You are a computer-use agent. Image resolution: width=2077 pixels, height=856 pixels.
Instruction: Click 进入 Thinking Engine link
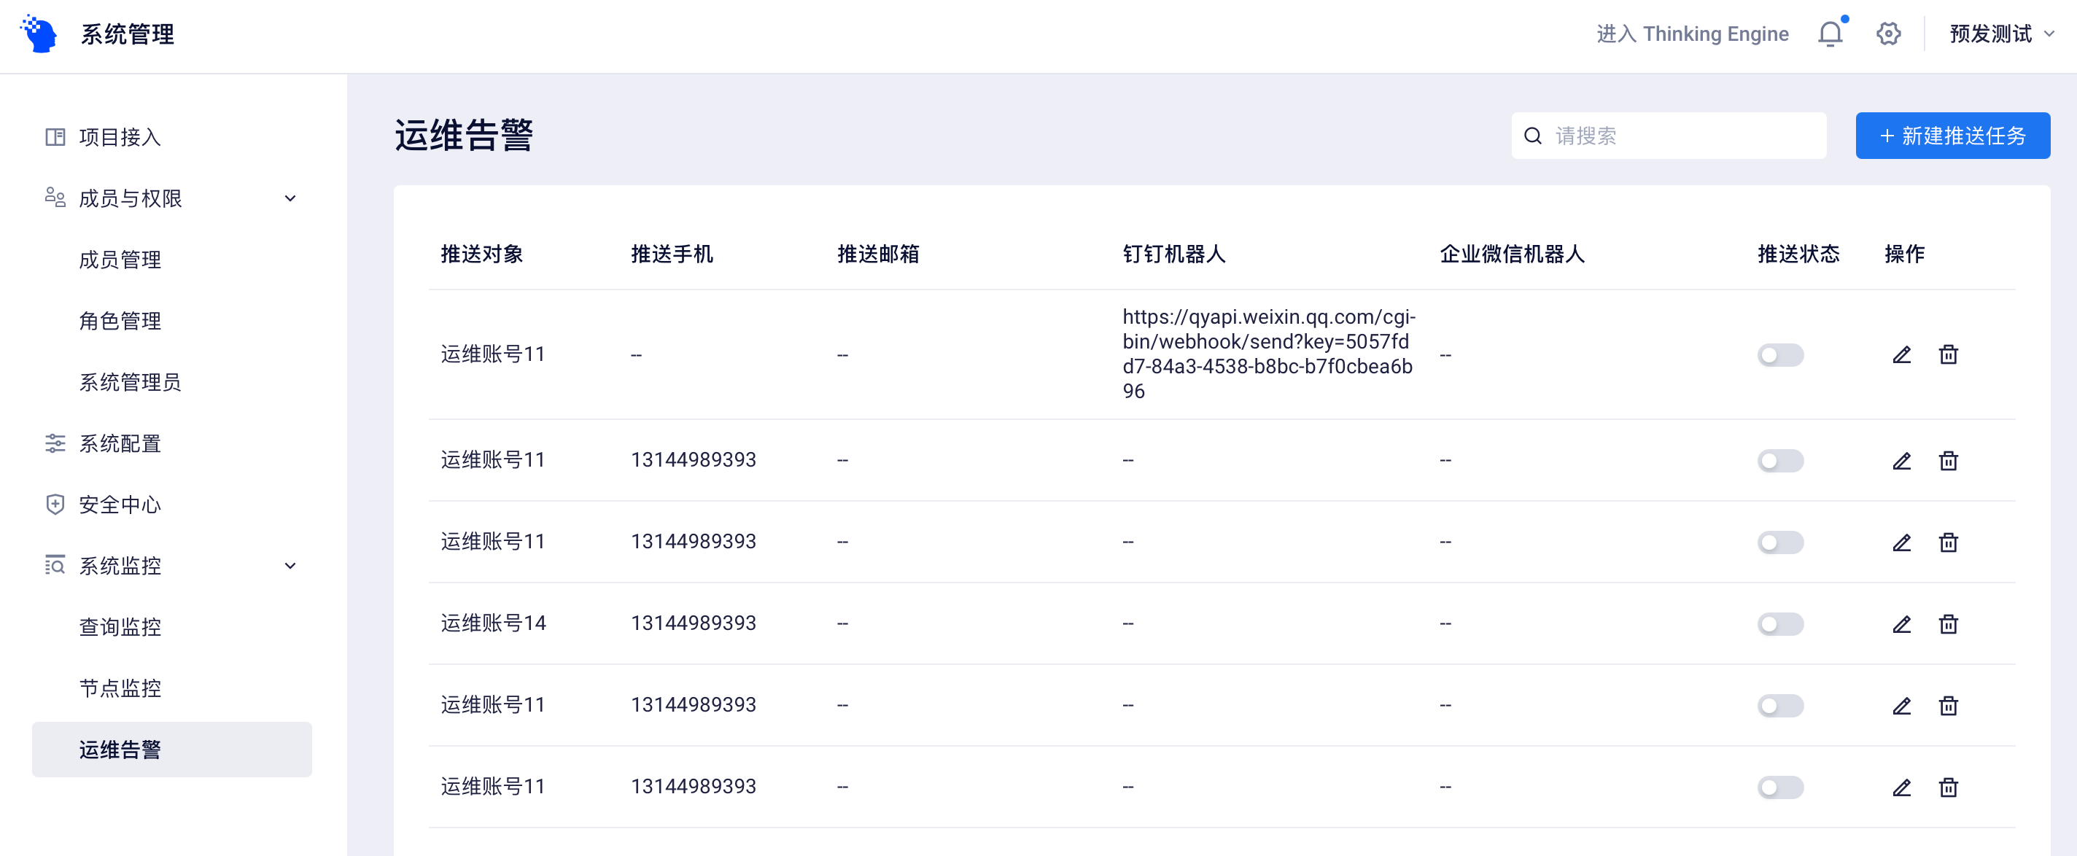[x=1692, y=34]
